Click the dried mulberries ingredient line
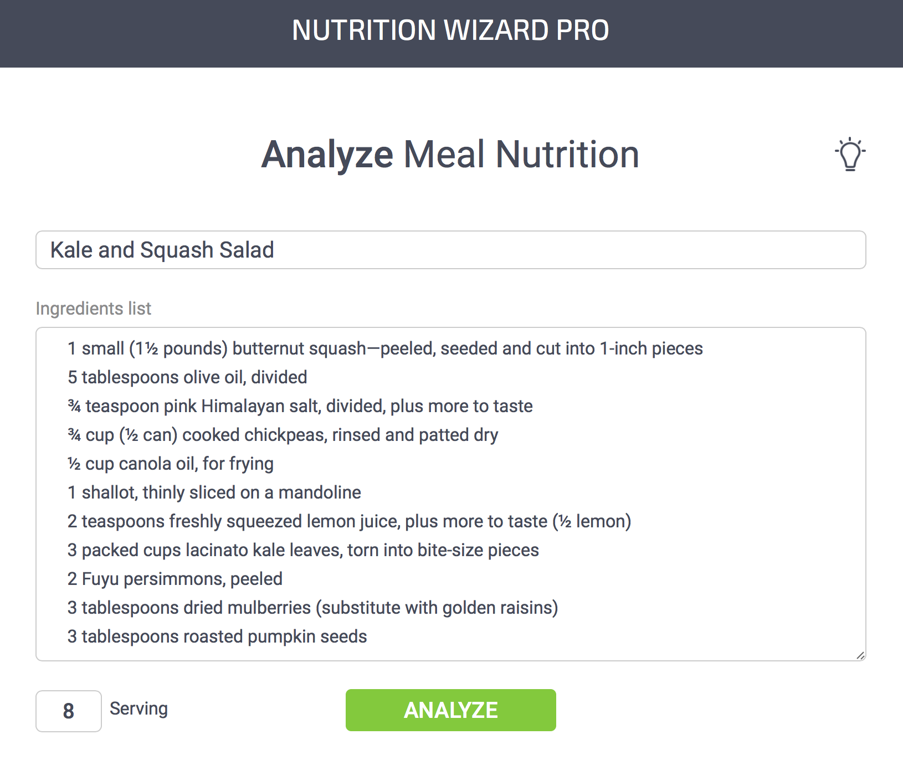903x760 pixels. [x=312, y=608]
